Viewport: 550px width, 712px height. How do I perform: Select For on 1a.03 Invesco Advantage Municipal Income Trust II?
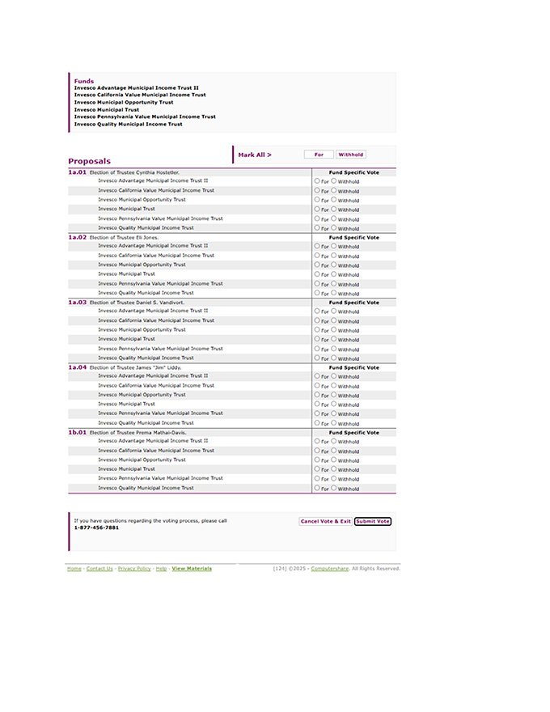pos(317,311)
